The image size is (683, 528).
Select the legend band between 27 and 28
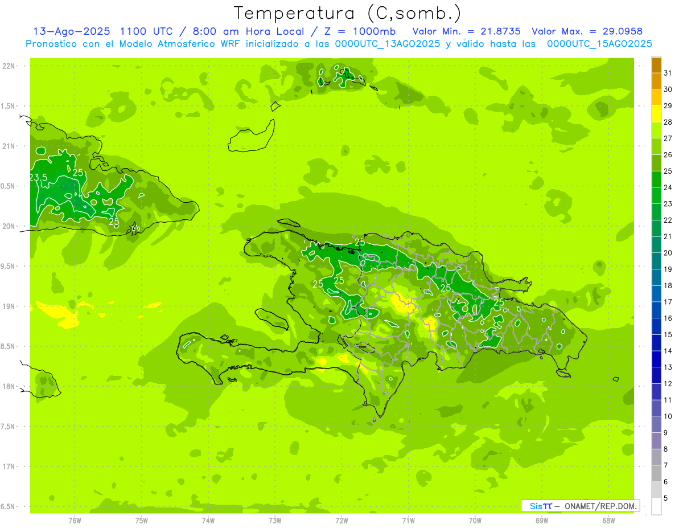pos(656,130)
